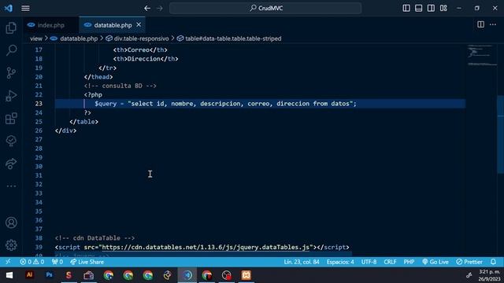This screenshot has width=504, height=283.
Task: Open Photoshop from taskbar
Action: click(x=49, y=275)
